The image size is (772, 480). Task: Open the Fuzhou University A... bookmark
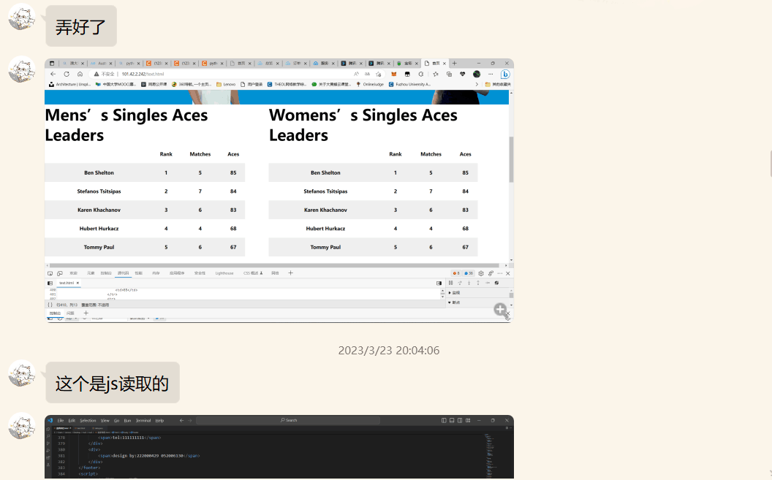click(x=409, y=84)
